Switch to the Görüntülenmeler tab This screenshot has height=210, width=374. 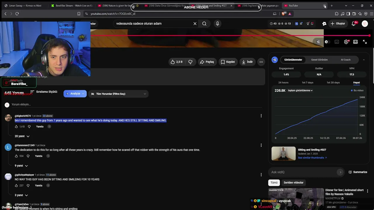point(293,60)
